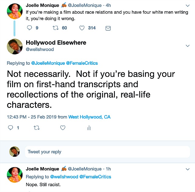Click @JoelleMonique mention in Replying to line
Image resolution: width=195 pixels, height=192 pixels.
[48, 63]
